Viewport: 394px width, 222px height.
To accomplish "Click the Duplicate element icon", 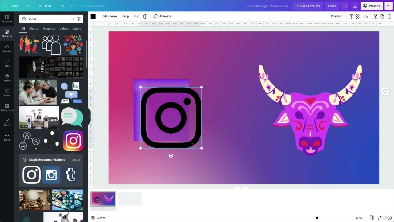I will 382,16.
